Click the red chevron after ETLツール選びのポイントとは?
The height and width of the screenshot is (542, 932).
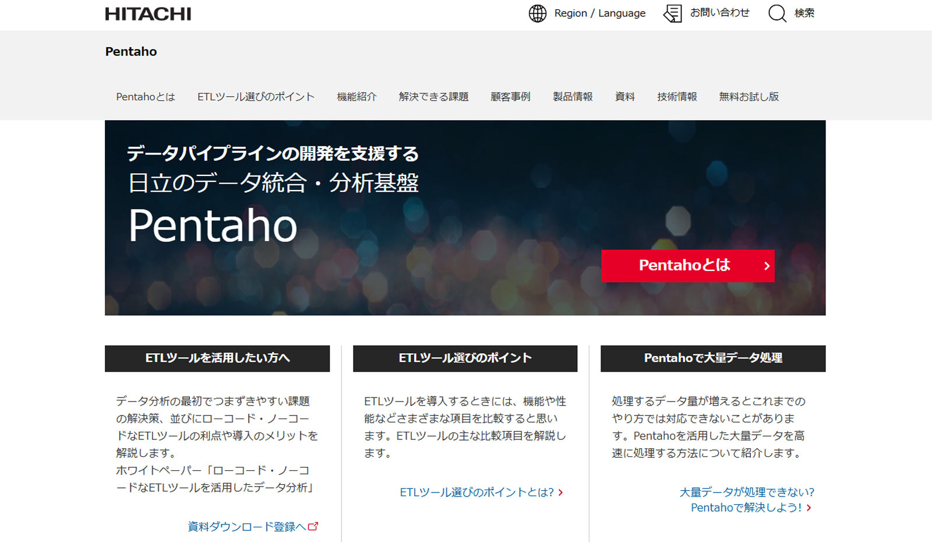560,492
